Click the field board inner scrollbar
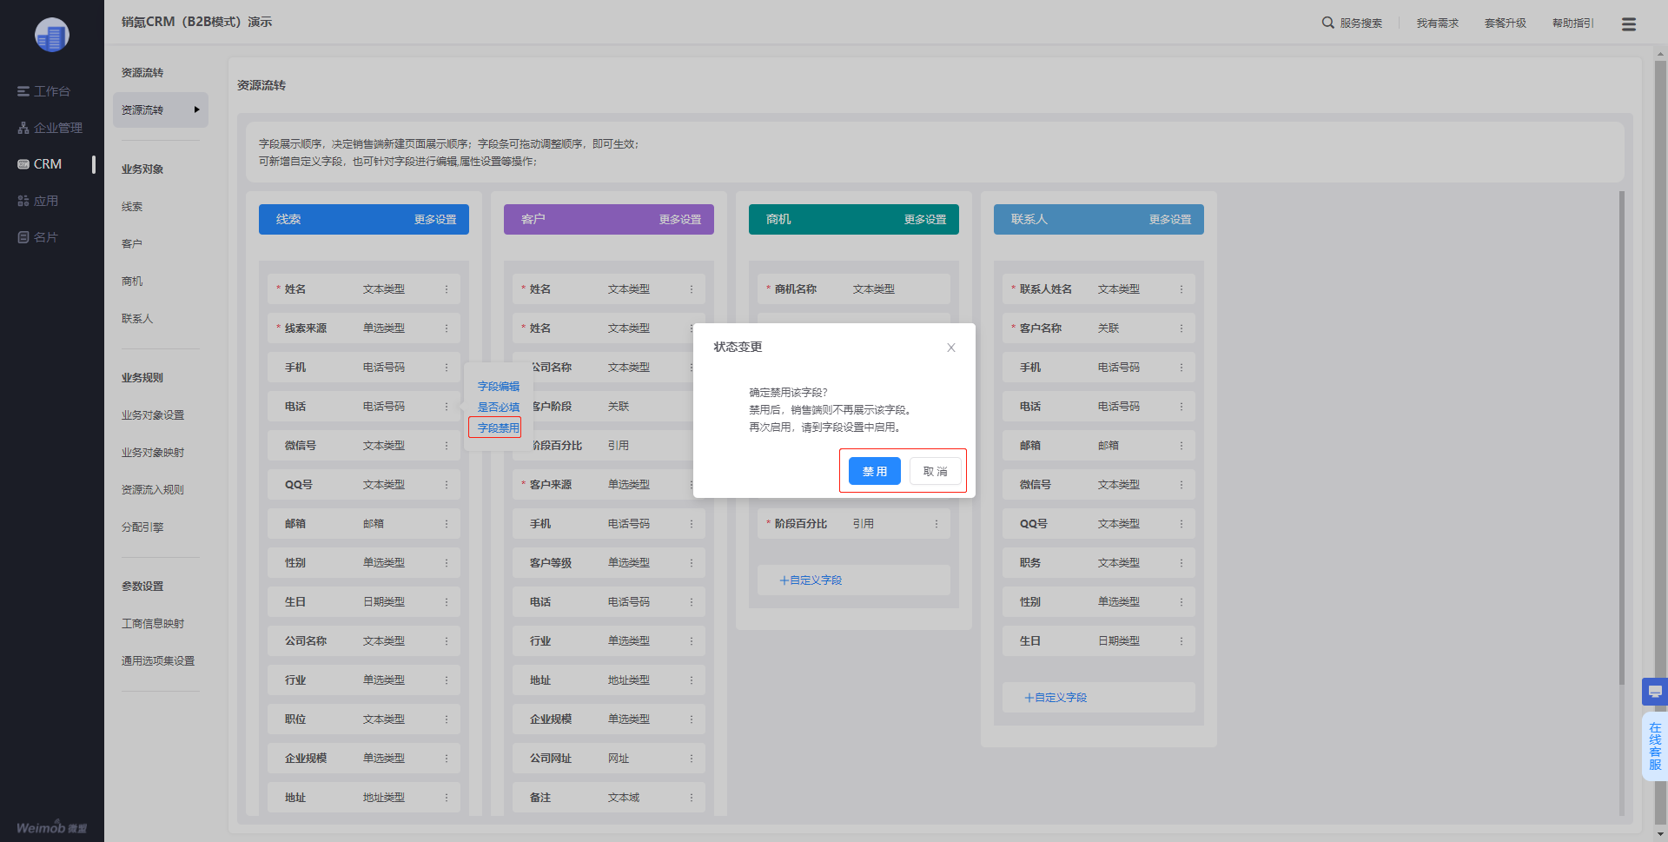1668x842 pixels. (1622, 438)
